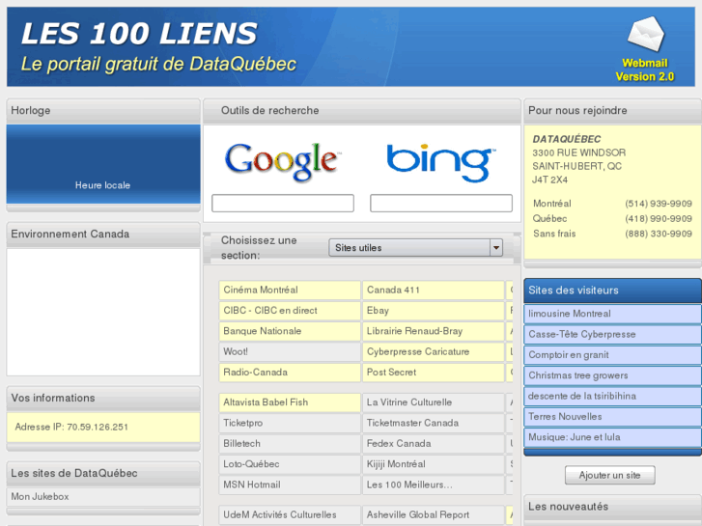The image size is (702, 526).
Task: Click the Google logo
Action: (282, 161)
